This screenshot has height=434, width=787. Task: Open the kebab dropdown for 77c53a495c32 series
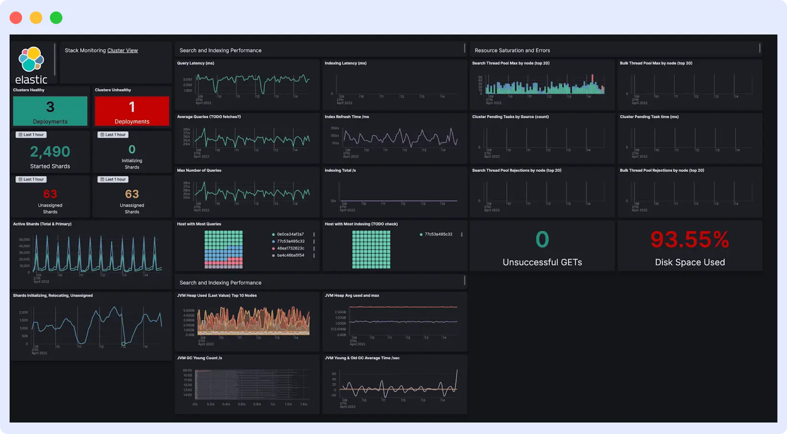(314, 241)
